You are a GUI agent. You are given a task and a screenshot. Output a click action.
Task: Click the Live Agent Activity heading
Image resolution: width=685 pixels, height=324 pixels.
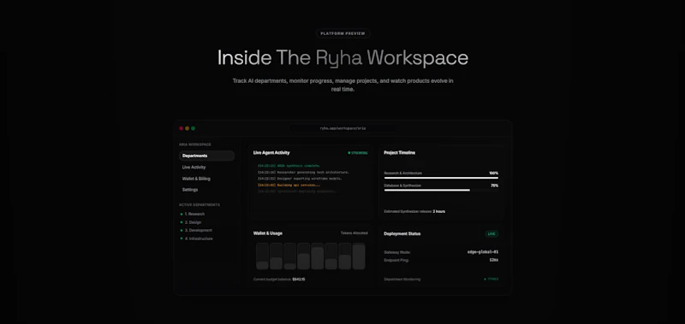(271, 153)
